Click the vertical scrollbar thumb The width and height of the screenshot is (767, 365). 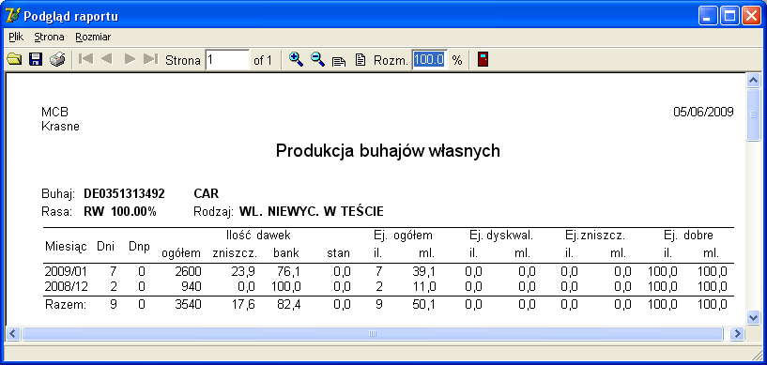[754, 114]
